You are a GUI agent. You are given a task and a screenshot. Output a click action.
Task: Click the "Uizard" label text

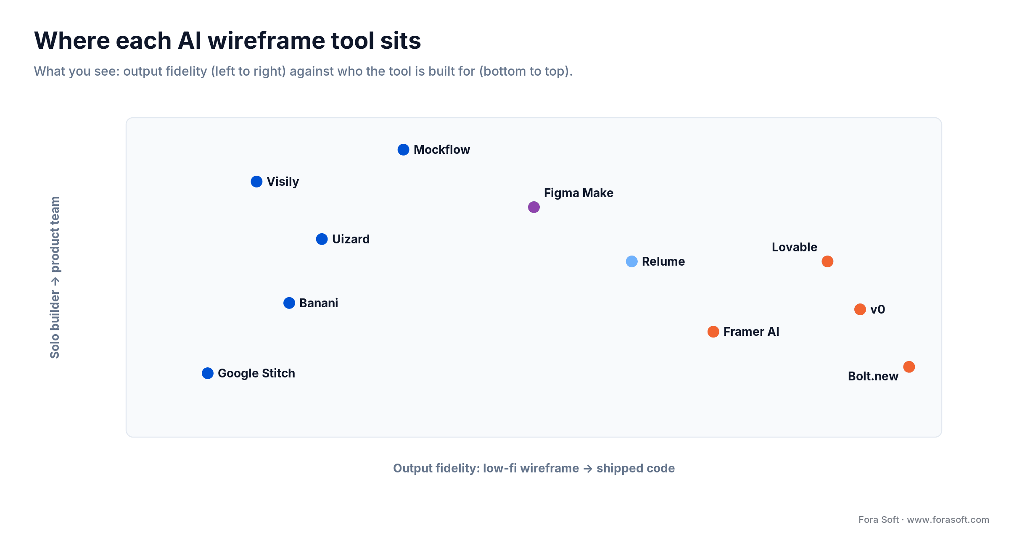pyautogui.click(x=351, y=239)
